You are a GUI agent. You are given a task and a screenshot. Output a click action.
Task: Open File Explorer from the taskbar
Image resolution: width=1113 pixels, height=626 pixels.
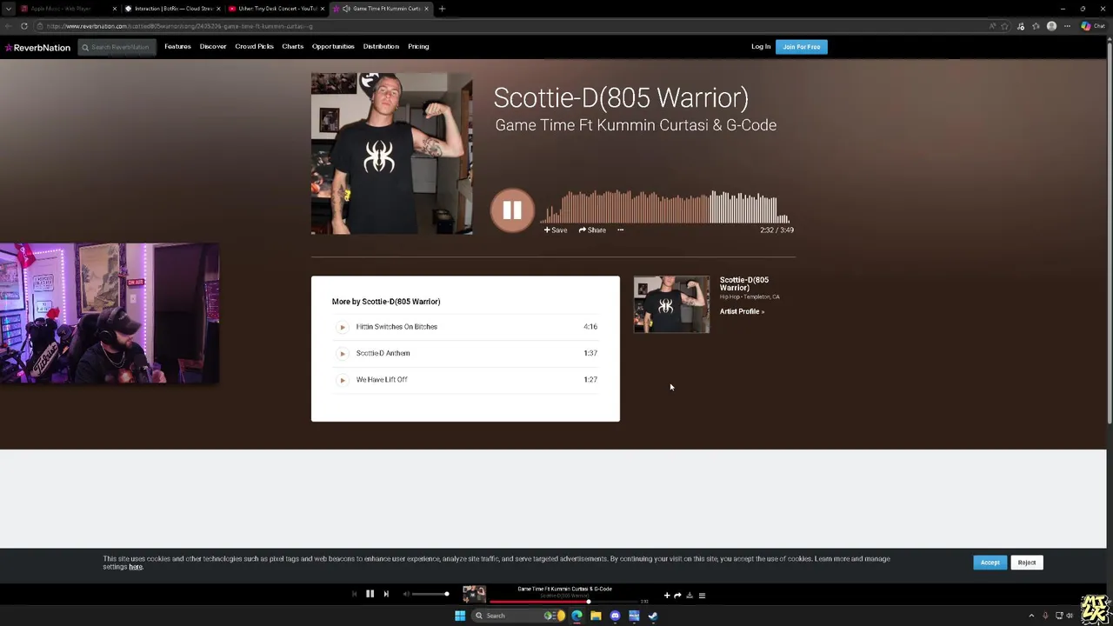tap(596, 616)
